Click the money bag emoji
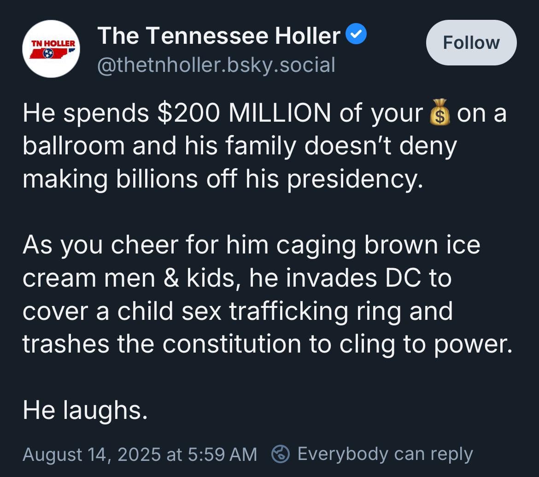Image resolution: width=539 pixels, height=477 pixels. 439,112
